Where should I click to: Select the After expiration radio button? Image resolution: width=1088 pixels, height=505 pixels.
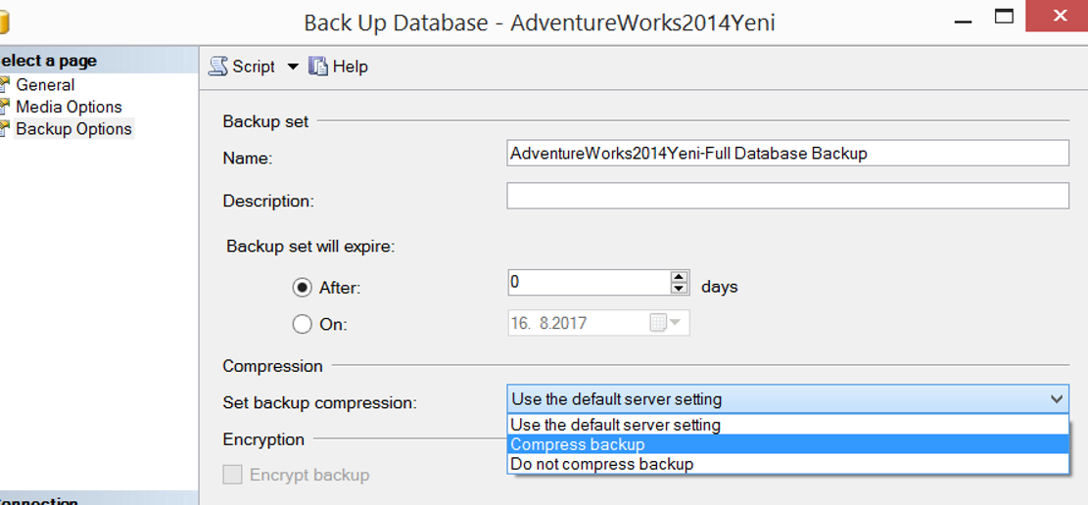(x=302, y=287)
